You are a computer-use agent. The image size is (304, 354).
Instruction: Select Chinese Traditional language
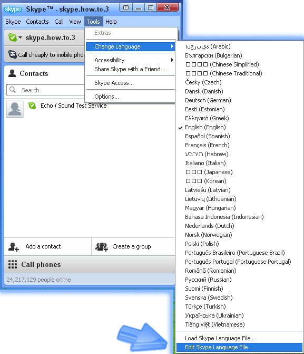224,73
